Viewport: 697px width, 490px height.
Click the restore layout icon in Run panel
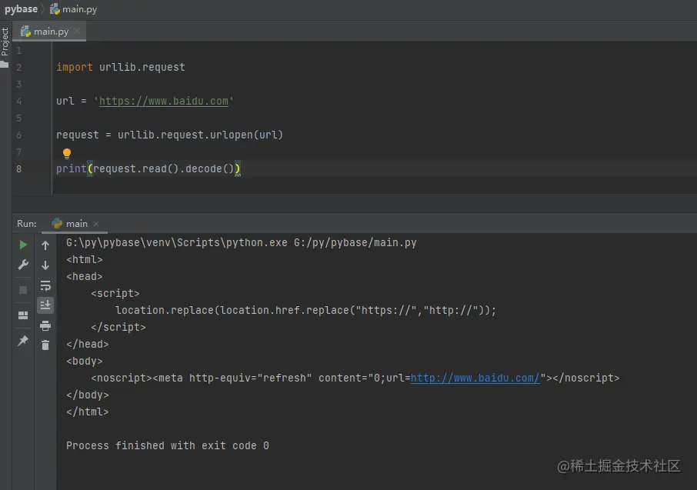23,315
